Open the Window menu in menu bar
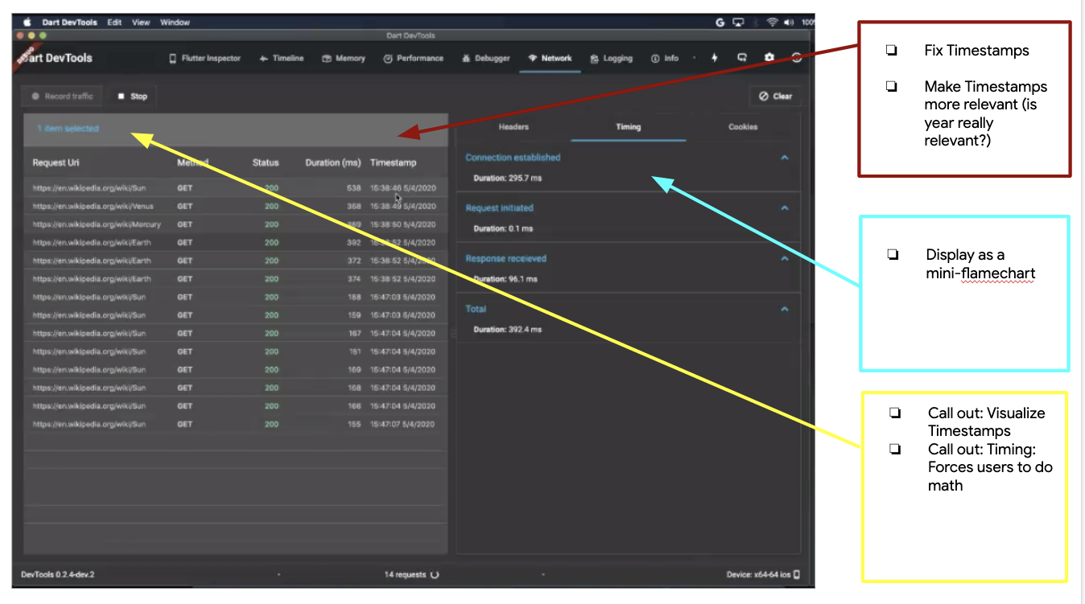This screenshot has height=604, width=1085. click(175, 22)
